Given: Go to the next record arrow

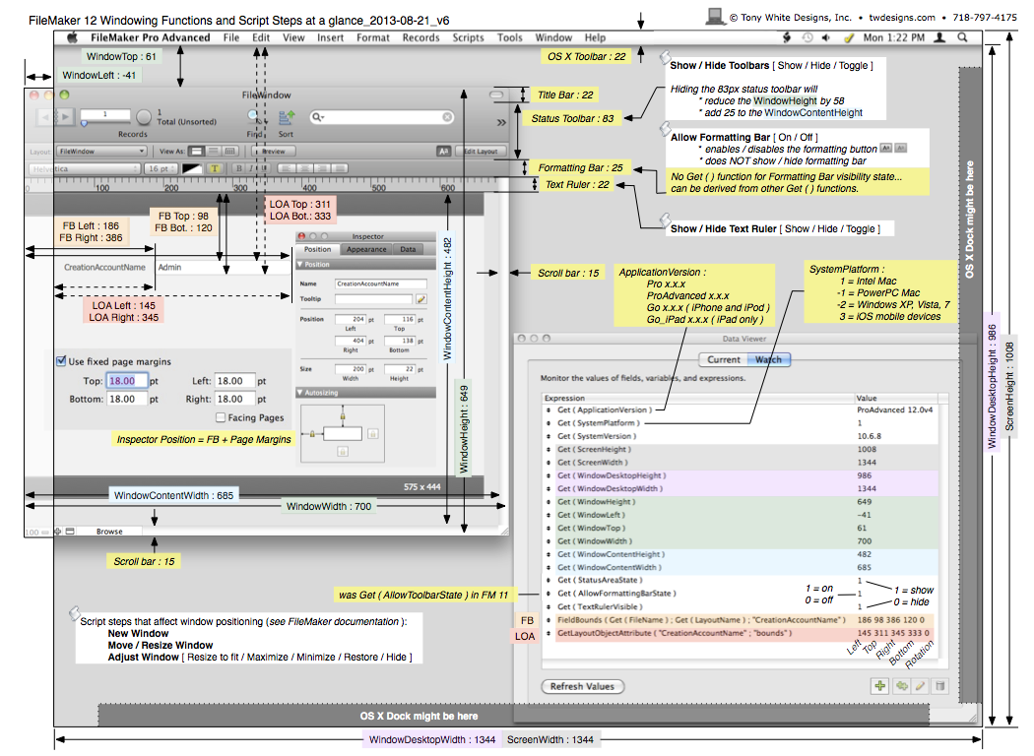Looking at the screenshot, I should click(65, 117).
